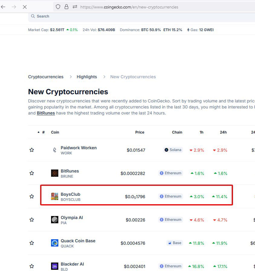The image size is (255, 271).
Task: Click the BoysClub coin logo
Action: click(54, 196)
